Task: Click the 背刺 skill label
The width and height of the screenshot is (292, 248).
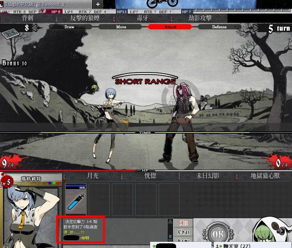Action: click(x=27, y=18)
